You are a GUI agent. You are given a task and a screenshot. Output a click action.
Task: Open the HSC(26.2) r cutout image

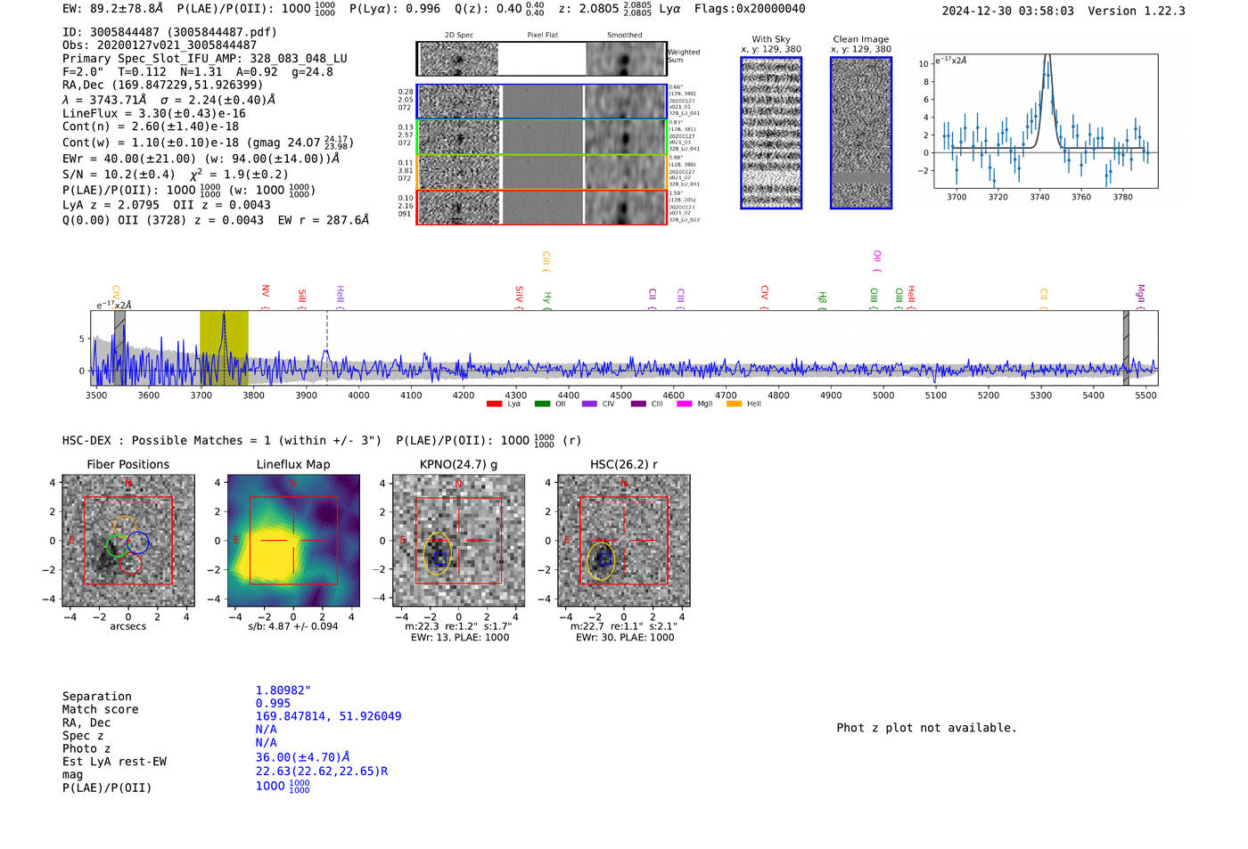623,541
